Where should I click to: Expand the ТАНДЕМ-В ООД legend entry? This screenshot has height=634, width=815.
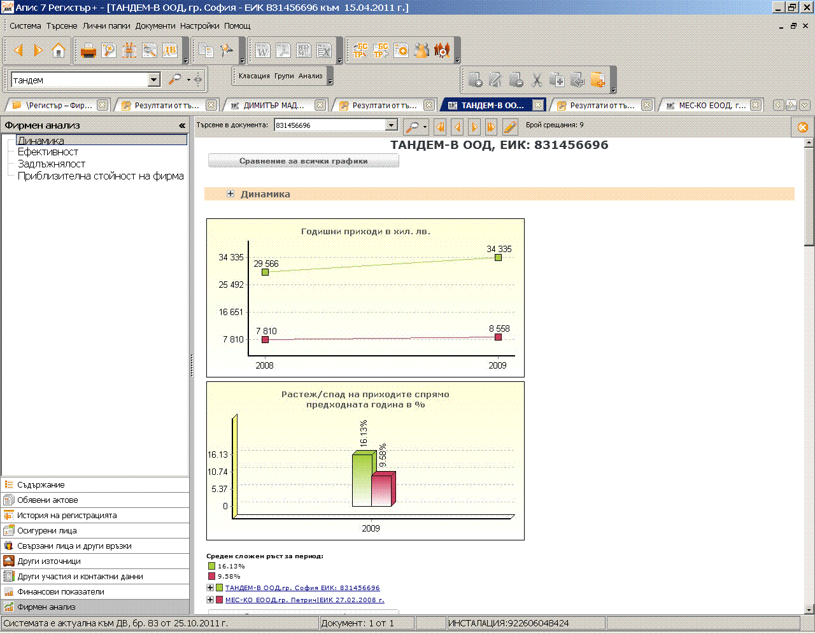click(210, 588)
